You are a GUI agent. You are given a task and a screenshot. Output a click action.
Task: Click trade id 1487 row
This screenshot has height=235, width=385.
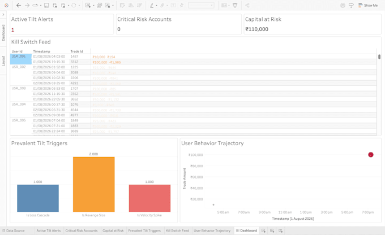click(74, 56)
